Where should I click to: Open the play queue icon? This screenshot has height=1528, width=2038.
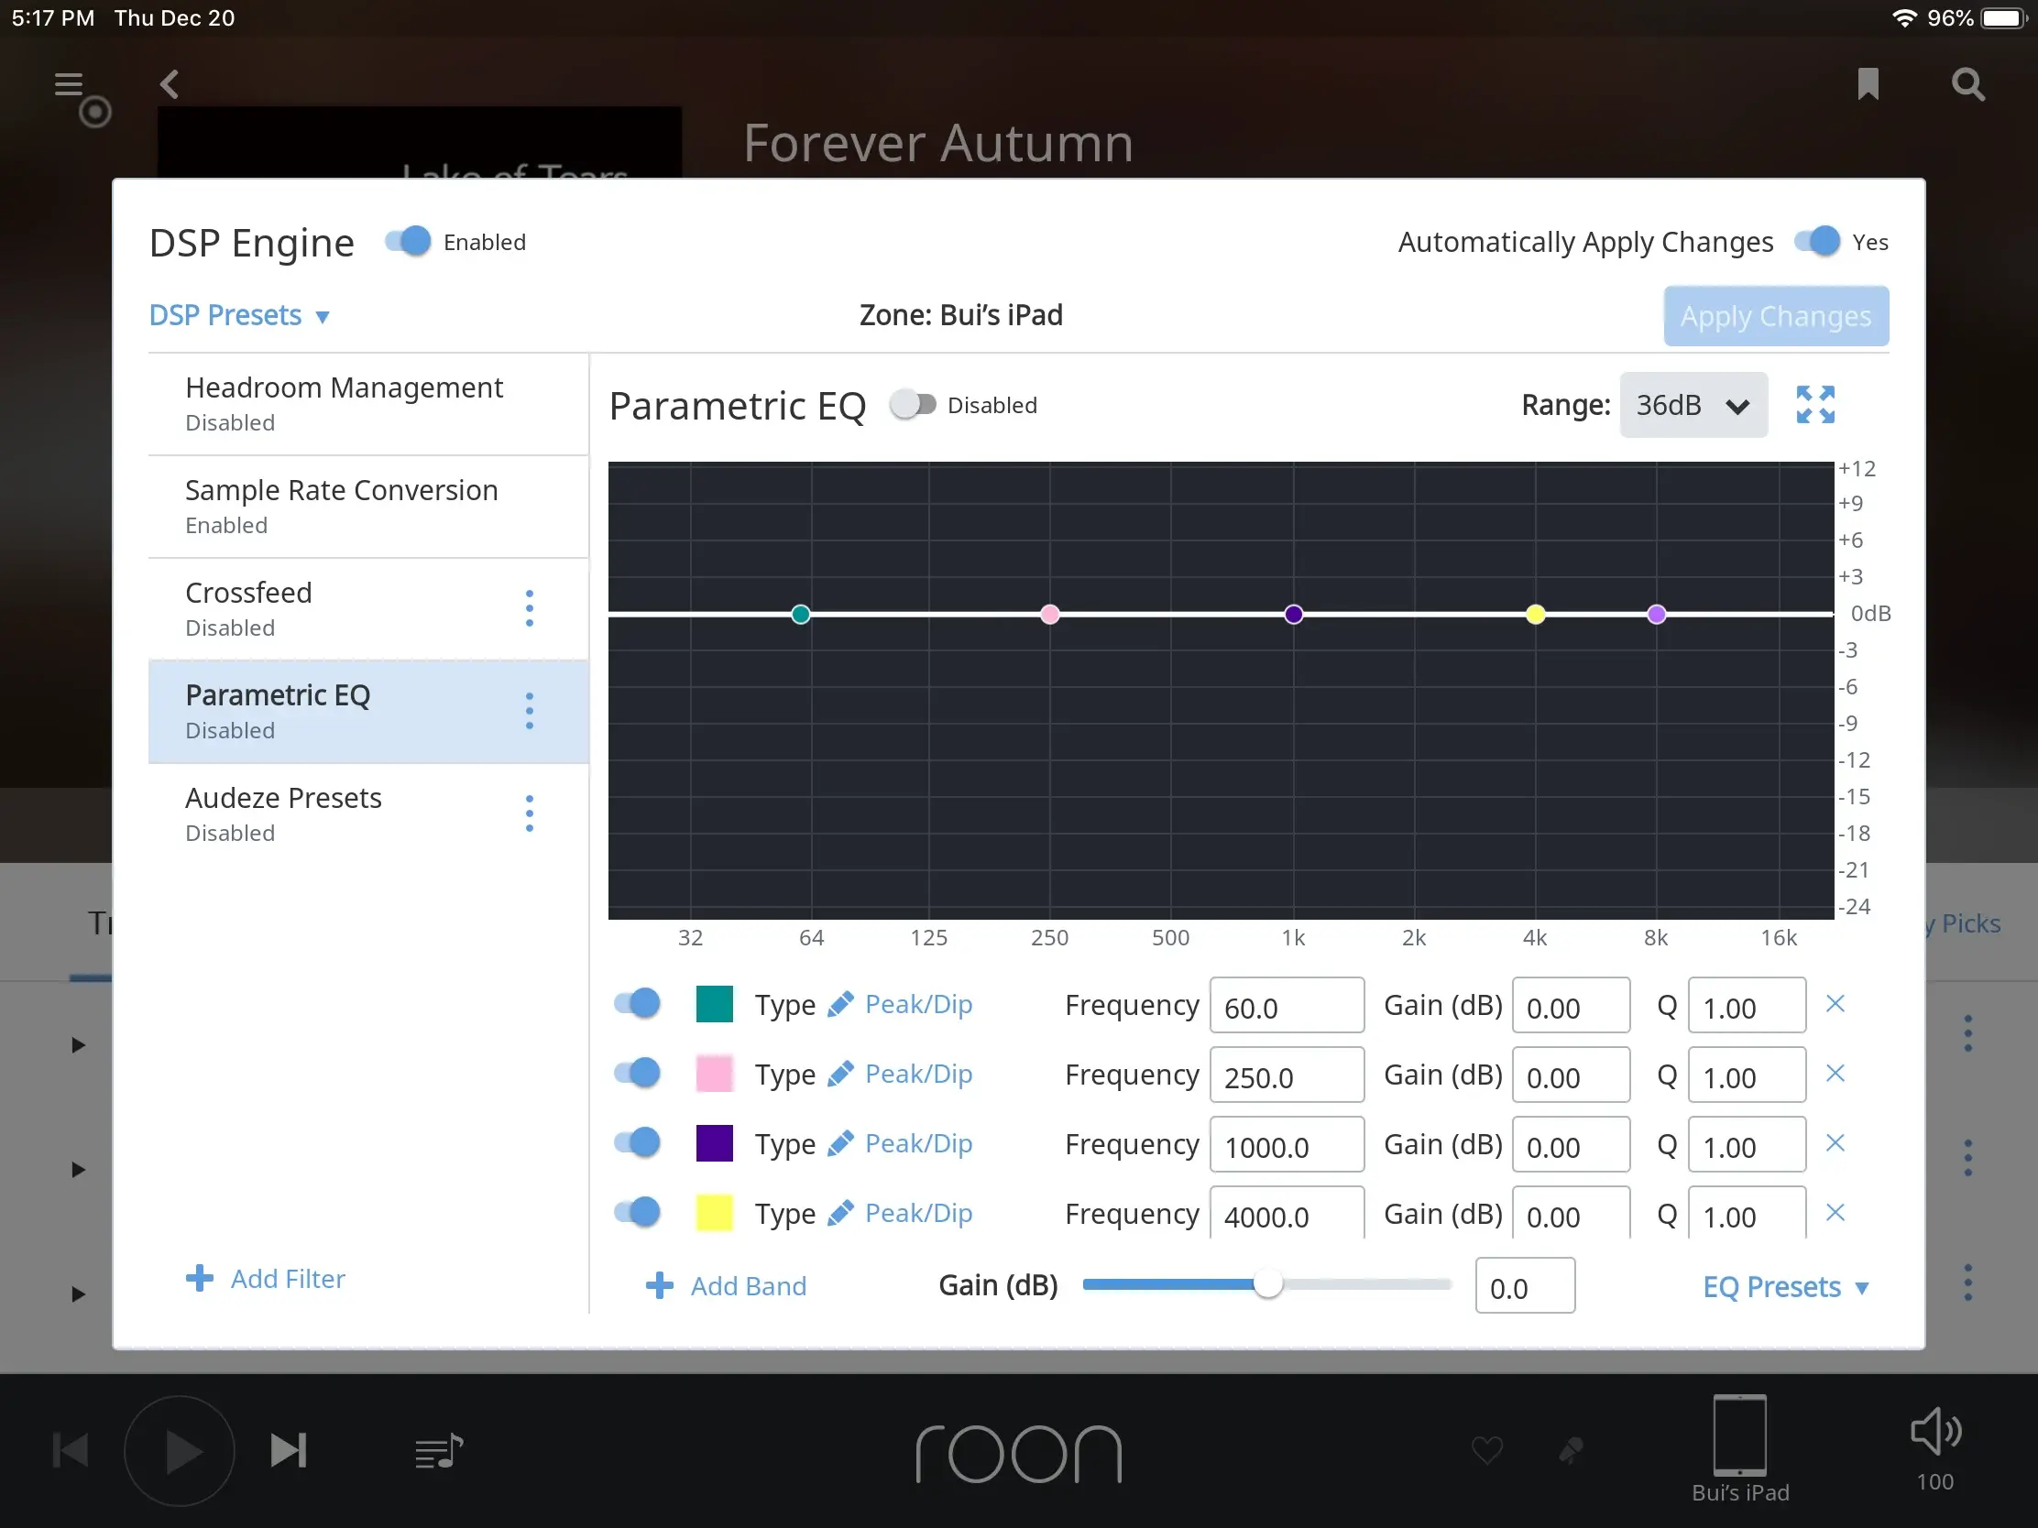(x=439, y=1452)
